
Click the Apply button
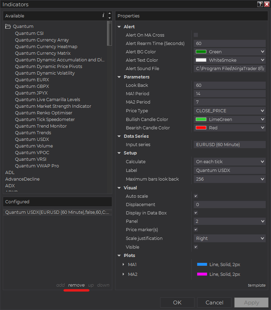[x=251, y=302]
